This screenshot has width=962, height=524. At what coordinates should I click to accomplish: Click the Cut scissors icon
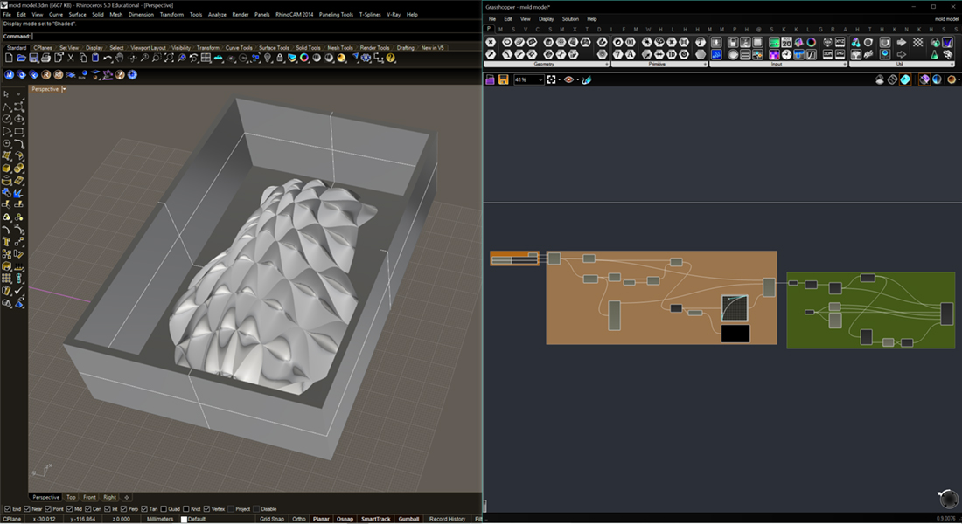(x=70, y=58)
